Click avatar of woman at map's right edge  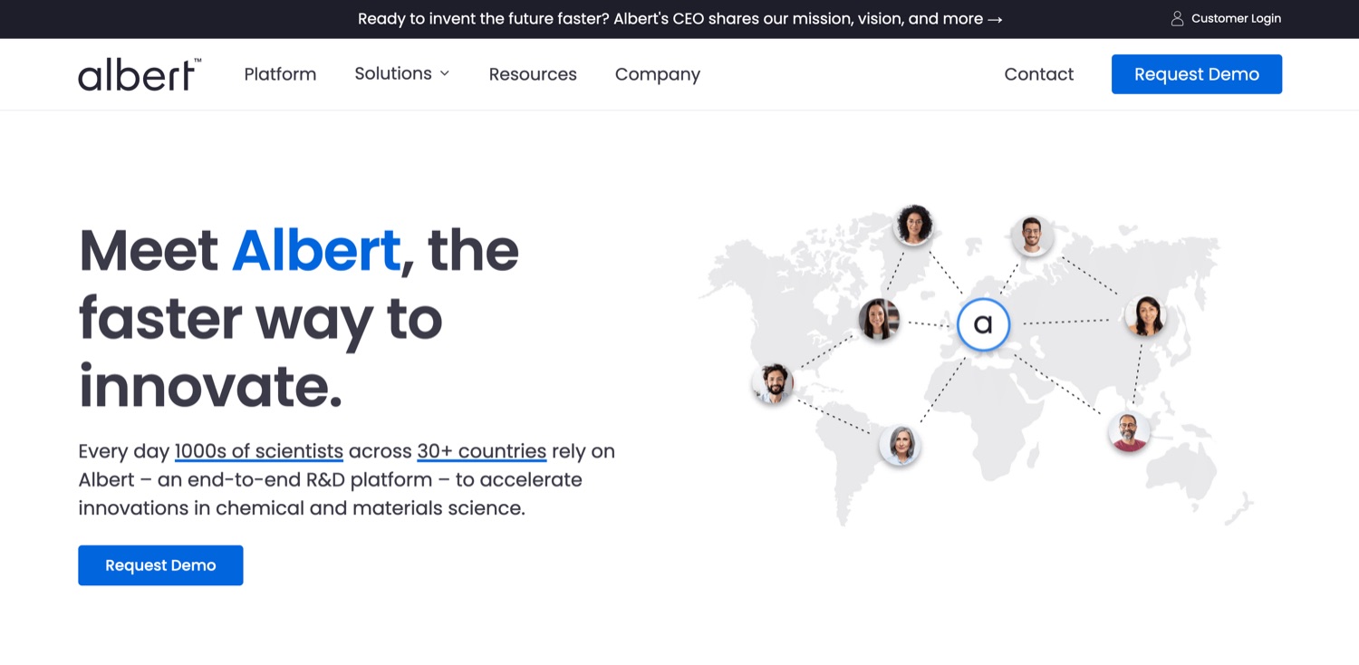tap(1145, 315)
